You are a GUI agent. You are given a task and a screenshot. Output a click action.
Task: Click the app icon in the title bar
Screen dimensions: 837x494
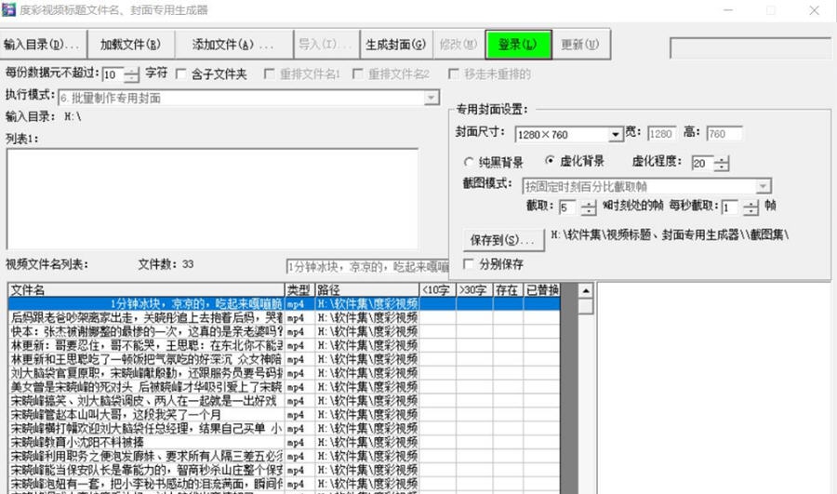click(x=8, y=9)
